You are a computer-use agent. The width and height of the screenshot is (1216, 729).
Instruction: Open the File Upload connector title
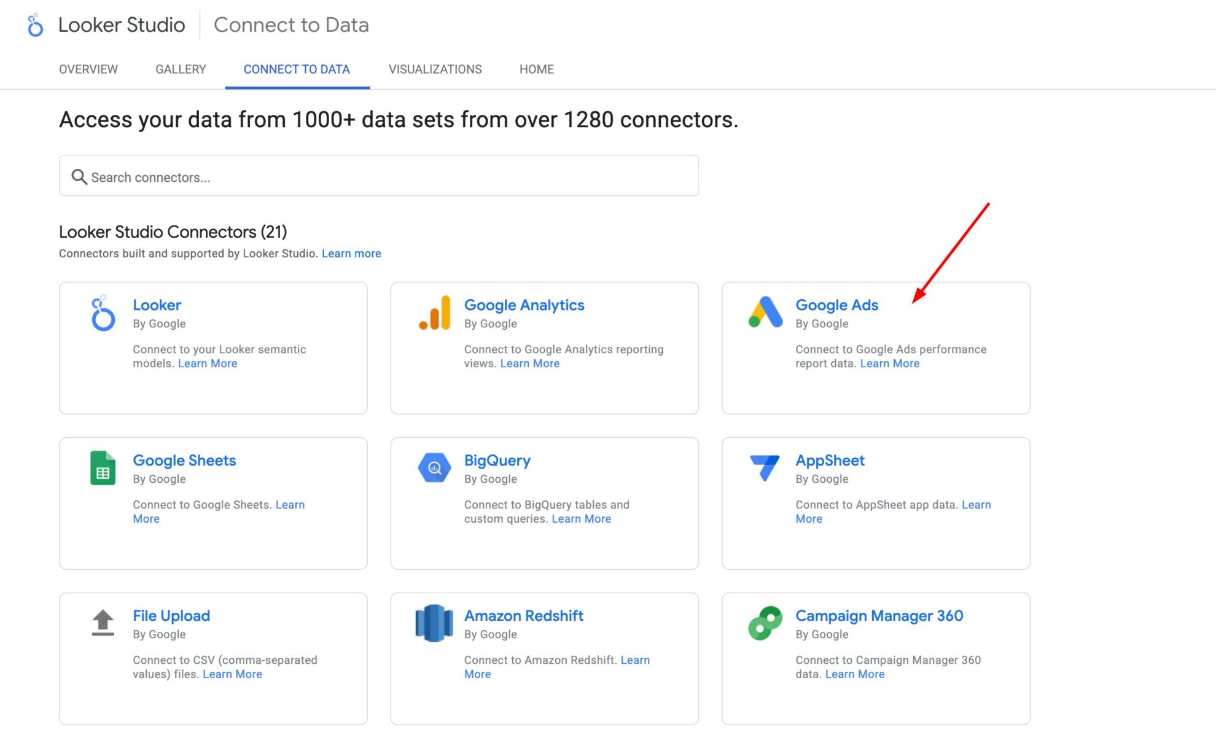pos(171,616)
